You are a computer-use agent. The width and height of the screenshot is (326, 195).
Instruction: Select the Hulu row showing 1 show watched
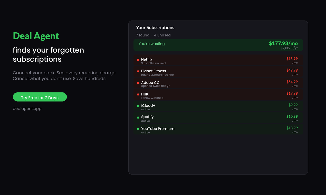pos(218,95)
